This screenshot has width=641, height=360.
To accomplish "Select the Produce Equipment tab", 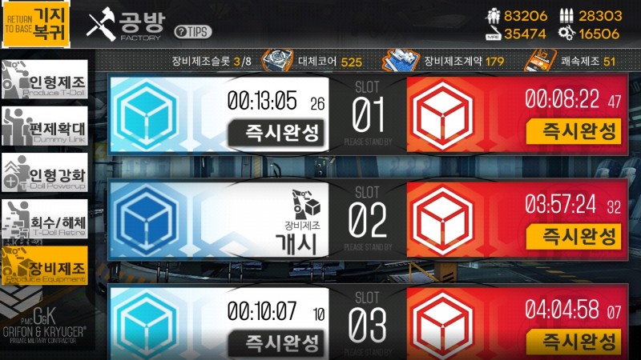I will 45,266.
